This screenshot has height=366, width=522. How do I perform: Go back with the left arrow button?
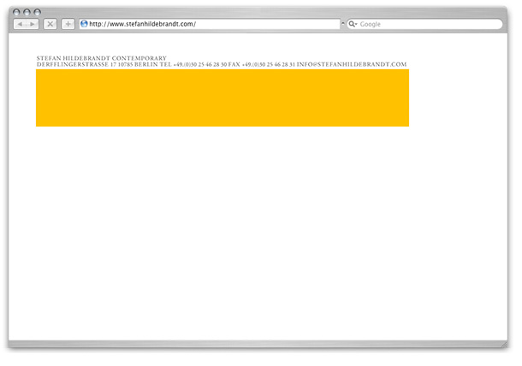point(20,24)
